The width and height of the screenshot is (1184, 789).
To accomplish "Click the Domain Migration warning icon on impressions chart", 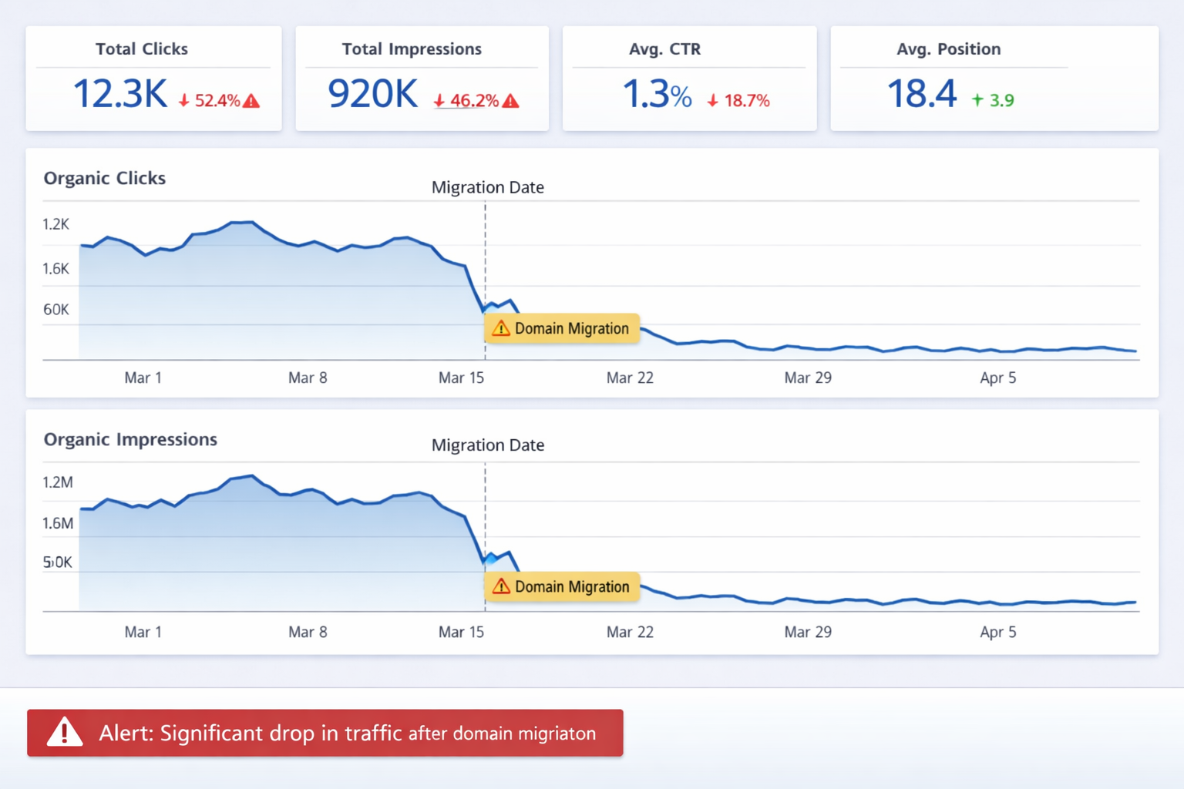I will [501, 586].
